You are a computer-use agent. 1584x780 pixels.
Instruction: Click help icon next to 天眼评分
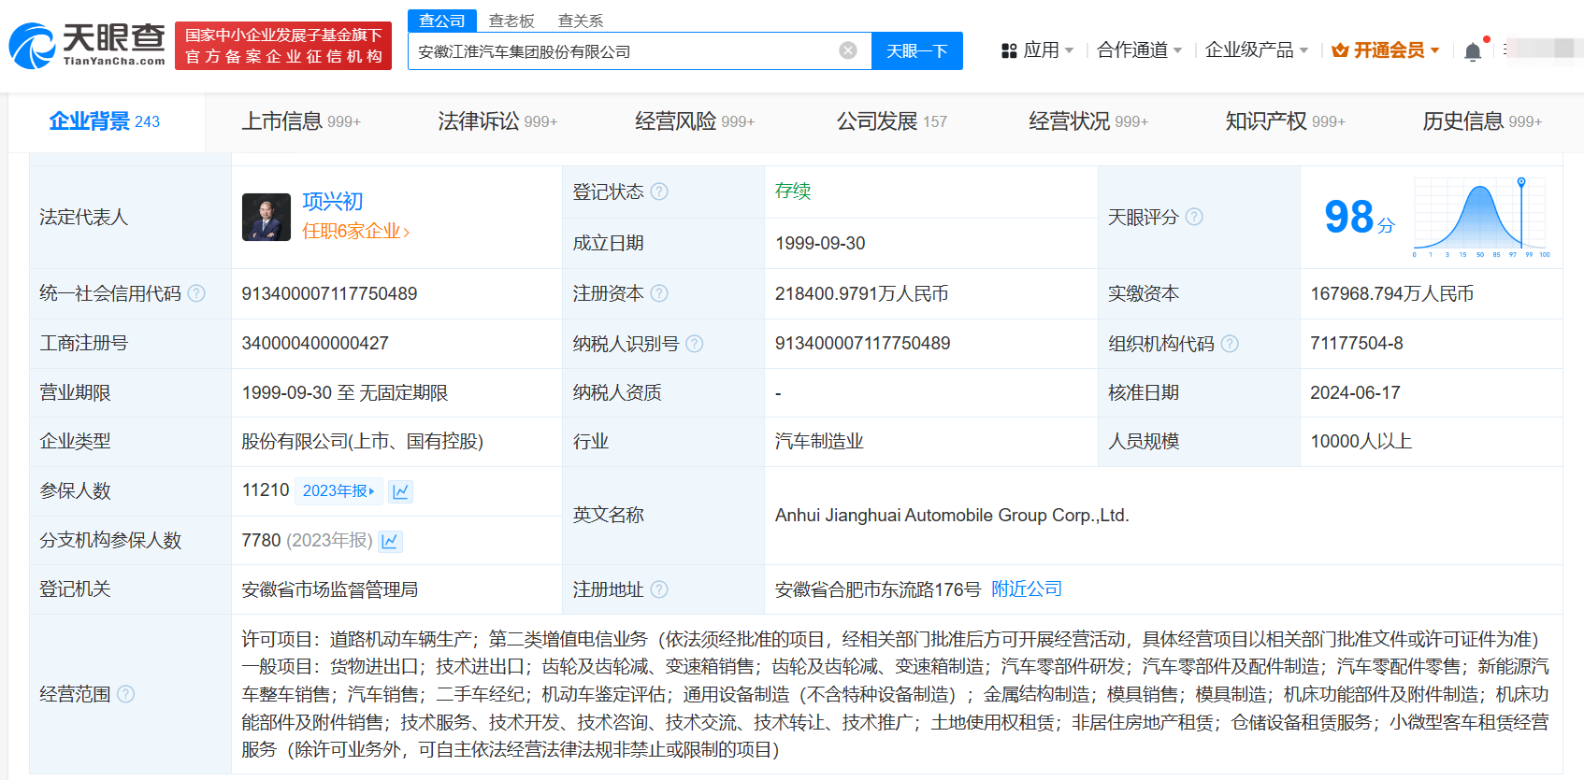[1194, 217]
